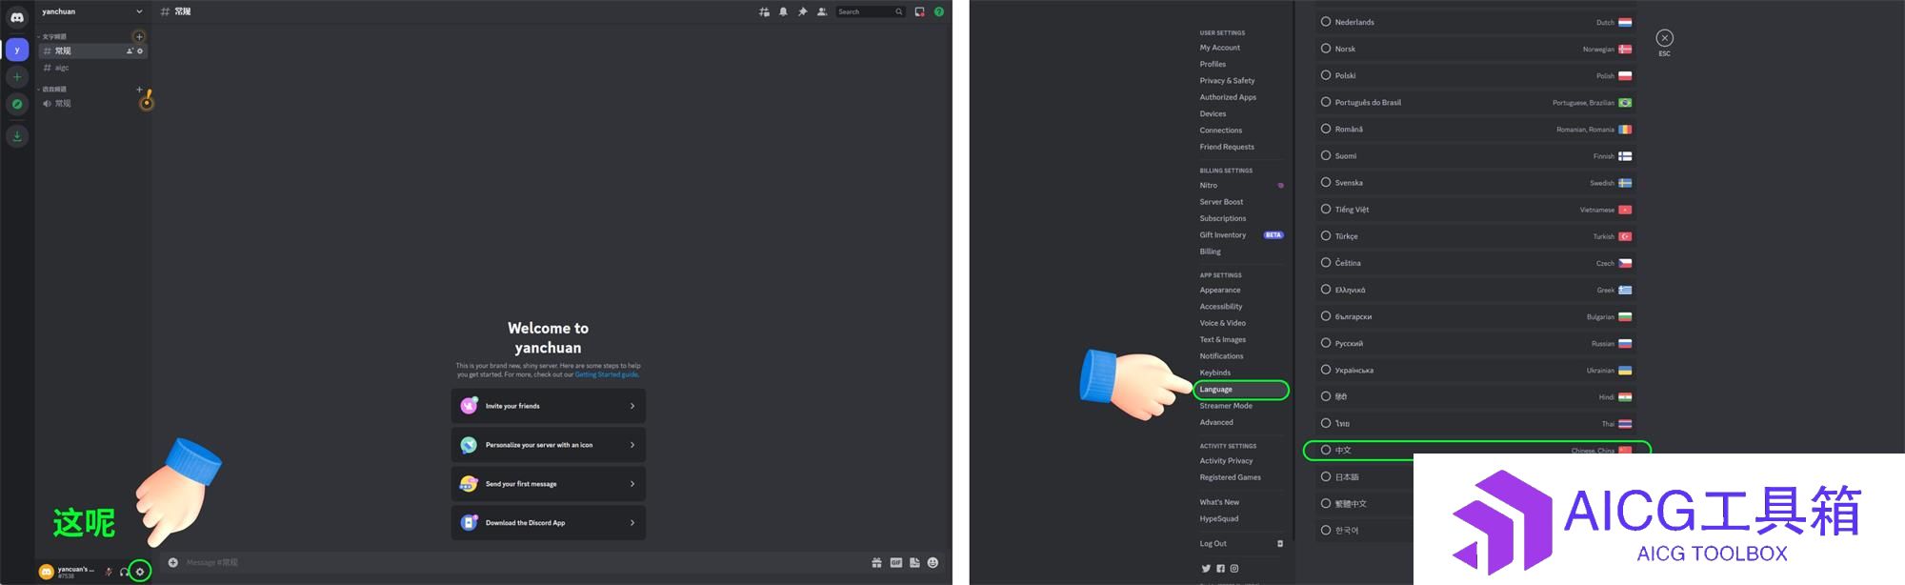The height and width of the screenshot is (585, 1905).
Task: Open the emoji picker smiley icon
Action: tap(932, 562)
